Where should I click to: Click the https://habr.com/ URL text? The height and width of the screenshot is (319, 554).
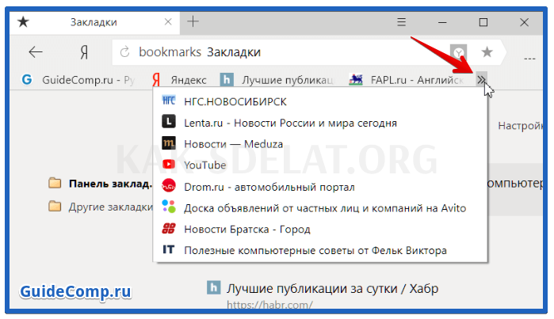(269, 304)
